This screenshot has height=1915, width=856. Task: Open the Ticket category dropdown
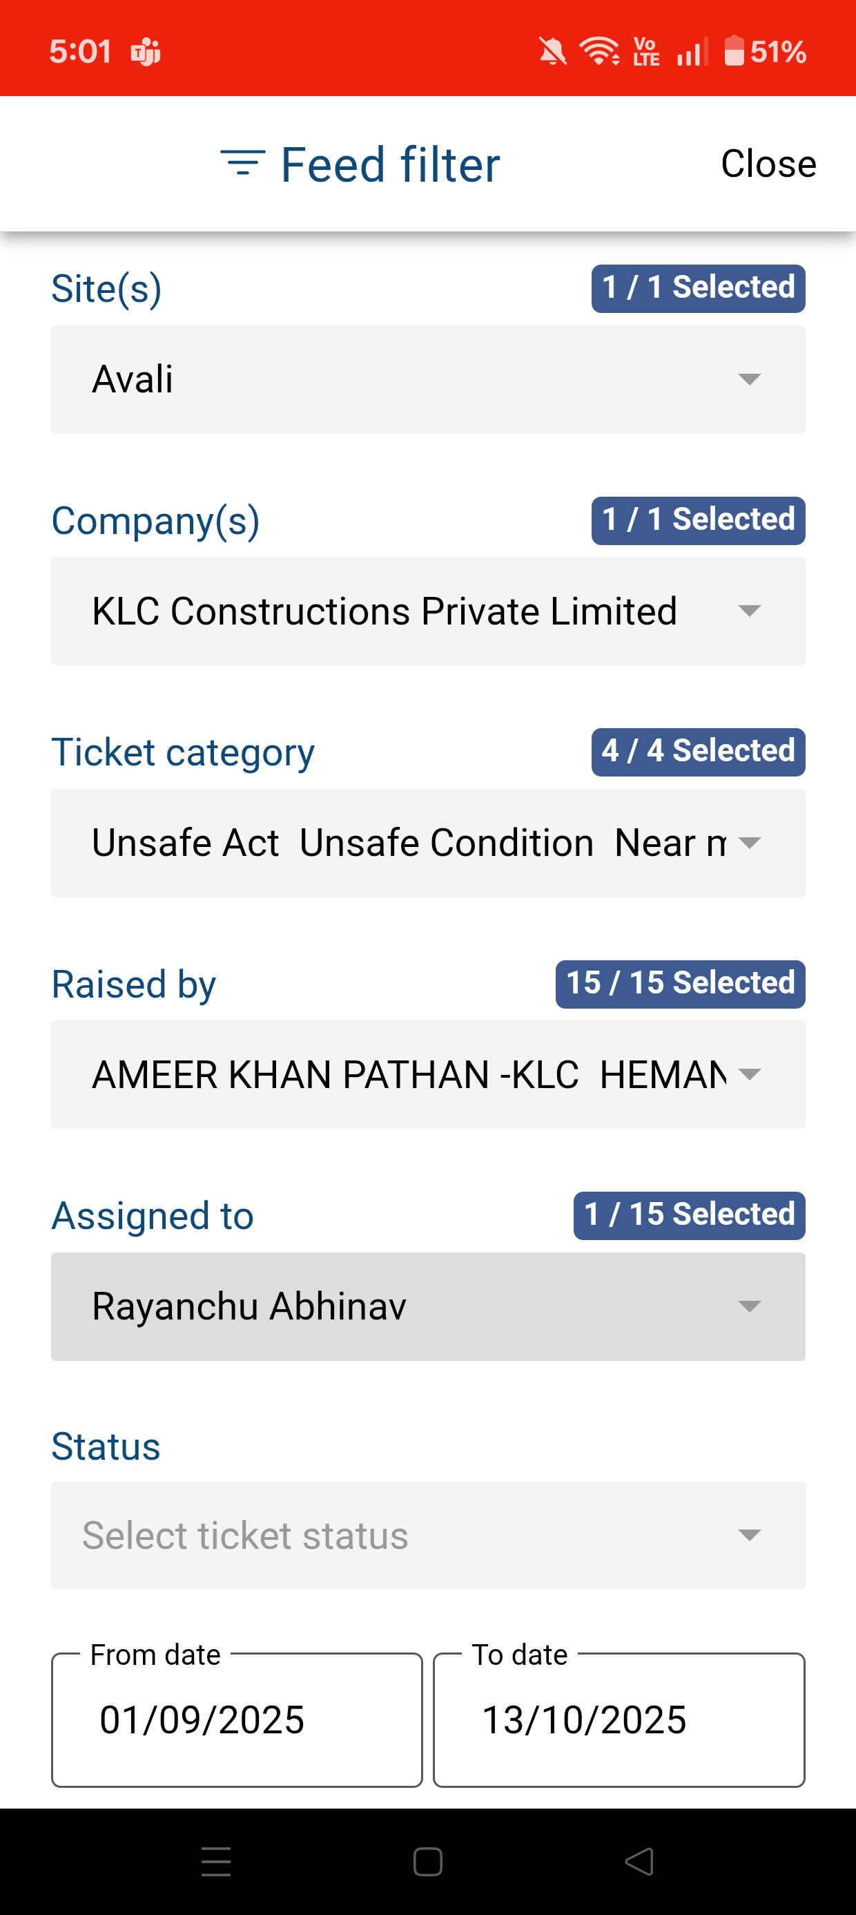coord(427,843)
